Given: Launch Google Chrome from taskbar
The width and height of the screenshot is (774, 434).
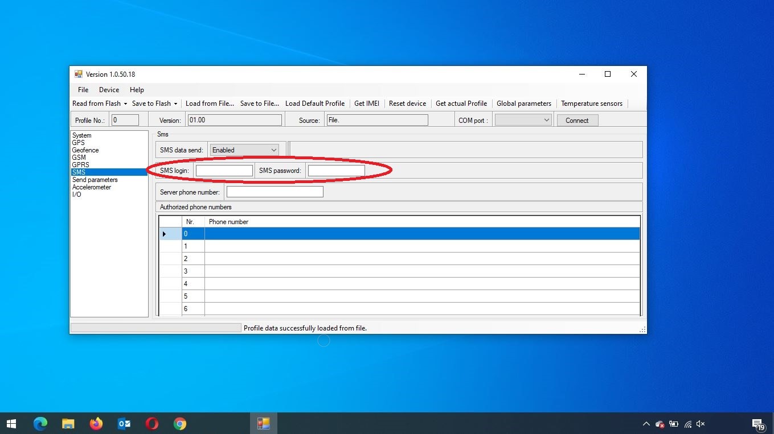Looking at the screenshot, I should (x=179, y=424).
